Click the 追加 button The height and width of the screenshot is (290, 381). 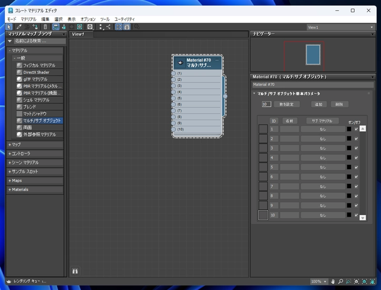click(319, 104)
